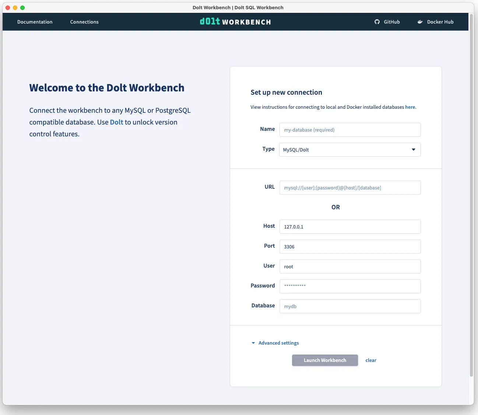This screenshot has height=415, width=478.
Task: Open the Dolt link in the welcome text
Action: [x=117, y=122]
